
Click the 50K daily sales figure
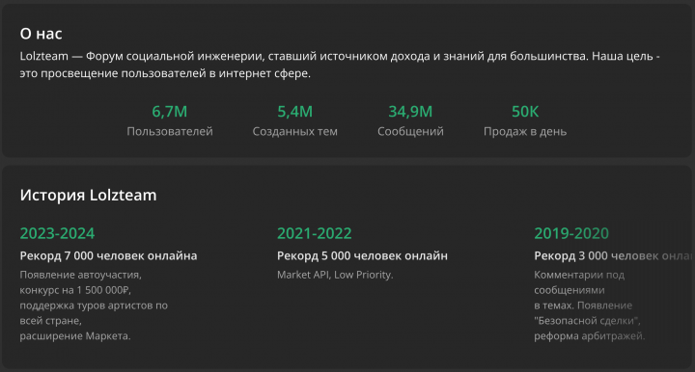pos(525,112)
